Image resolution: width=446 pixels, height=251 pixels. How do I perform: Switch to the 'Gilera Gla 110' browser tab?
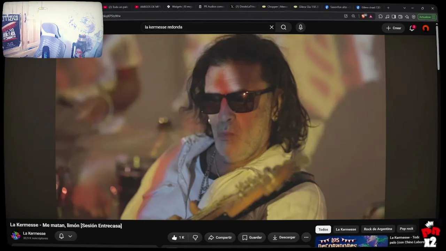pyautogui.click(x=307, y=7)
